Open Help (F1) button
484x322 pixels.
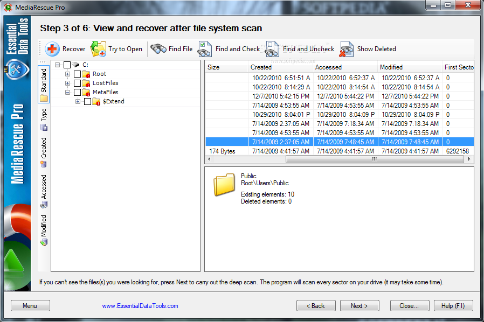[x=453, y=306]
